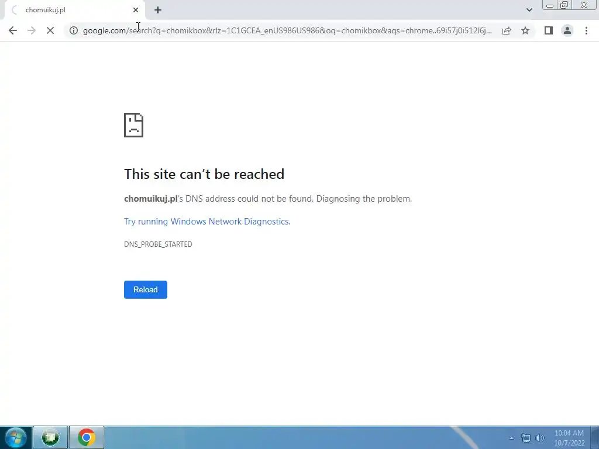
Task: Click the forward navigation arrow
Action: coord(32,30)
